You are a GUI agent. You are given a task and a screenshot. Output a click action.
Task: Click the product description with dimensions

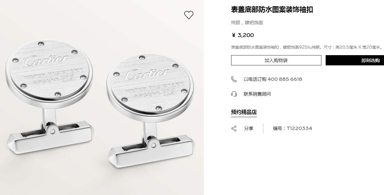[x=307, y=47]
